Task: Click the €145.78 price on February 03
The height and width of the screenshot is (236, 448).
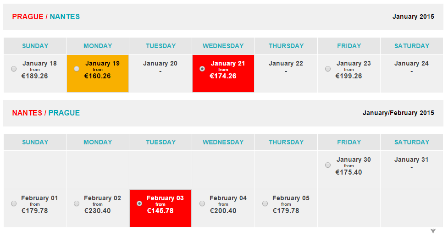Action: point(160,211)
